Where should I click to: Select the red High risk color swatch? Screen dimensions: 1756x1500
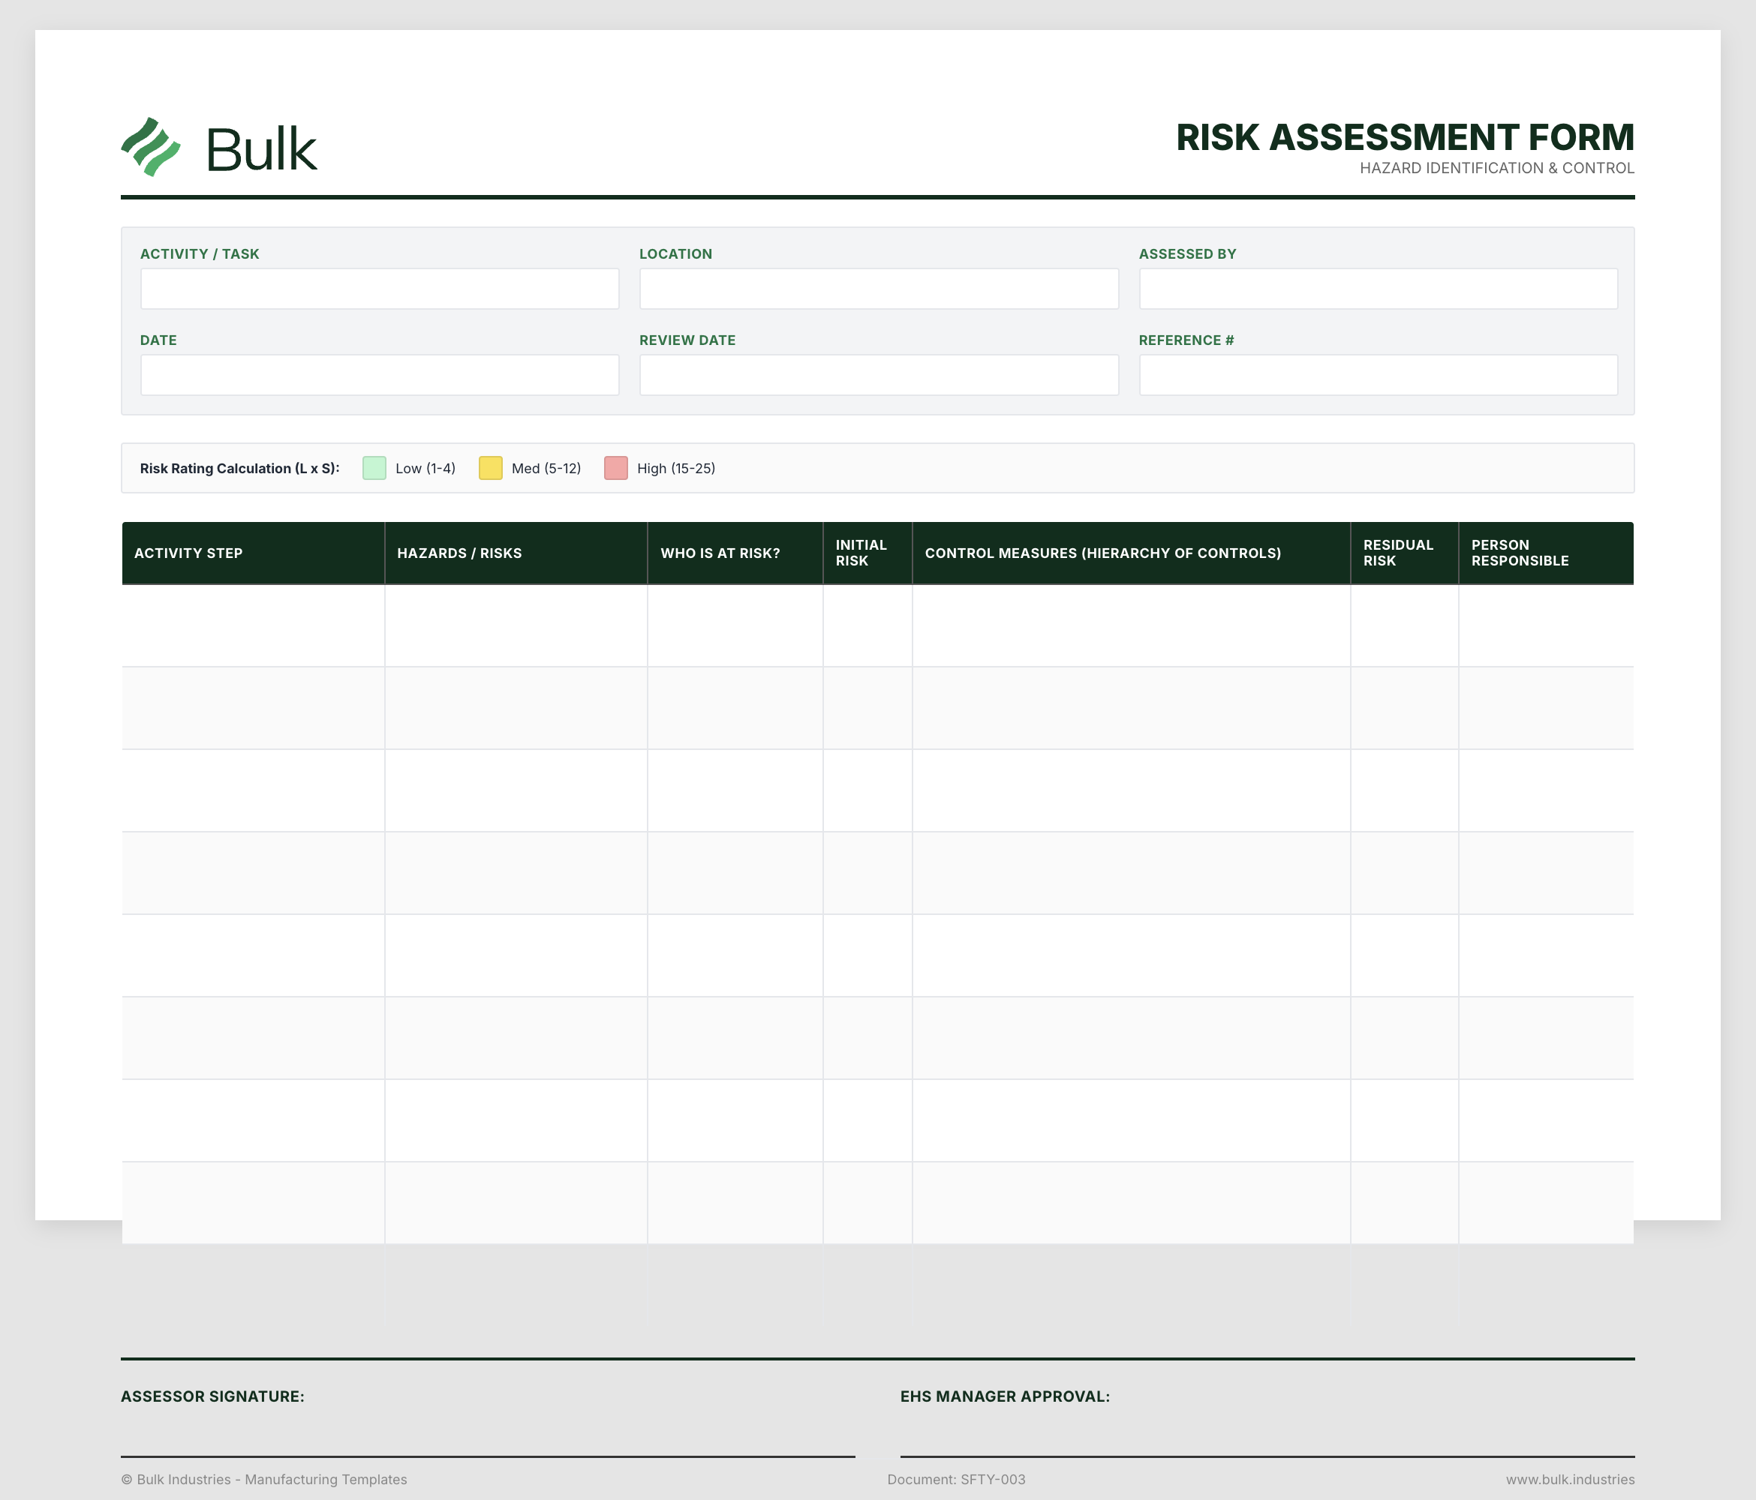(615, 467)
